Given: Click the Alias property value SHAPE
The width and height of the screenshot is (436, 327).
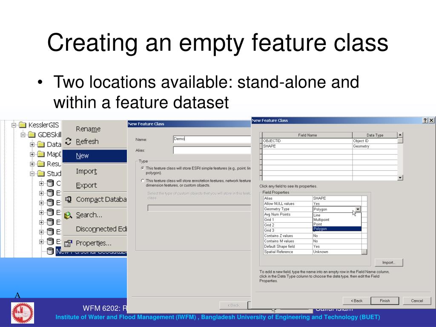Looking at the screenshot, I should 337,198.
